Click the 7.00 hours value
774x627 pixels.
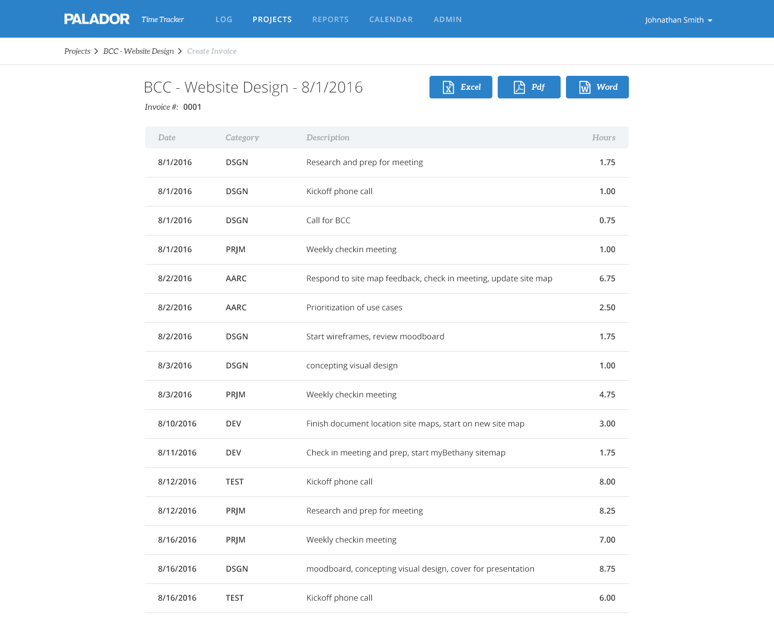click(607, 540)
